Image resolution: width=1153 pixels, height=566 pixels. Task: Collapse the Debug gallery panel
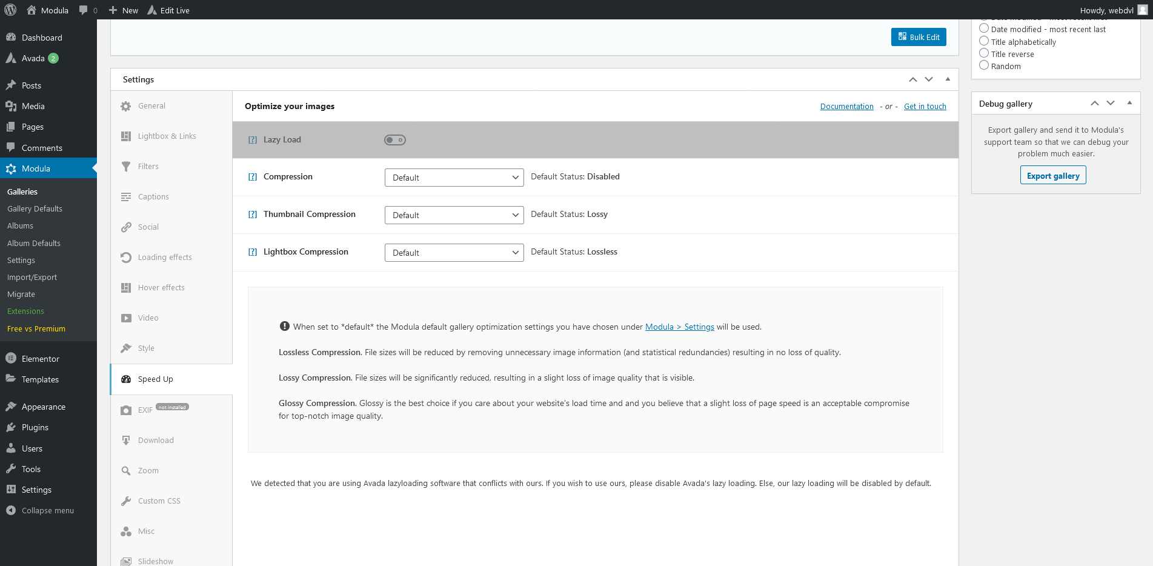click(x=1129, y=102)
